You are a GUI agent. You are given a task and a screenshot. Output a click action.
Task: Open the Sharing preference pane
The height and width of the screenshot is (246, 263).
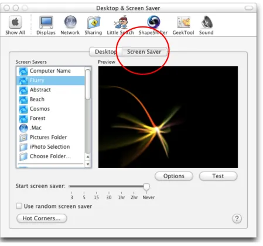click(x=93, y=26)
